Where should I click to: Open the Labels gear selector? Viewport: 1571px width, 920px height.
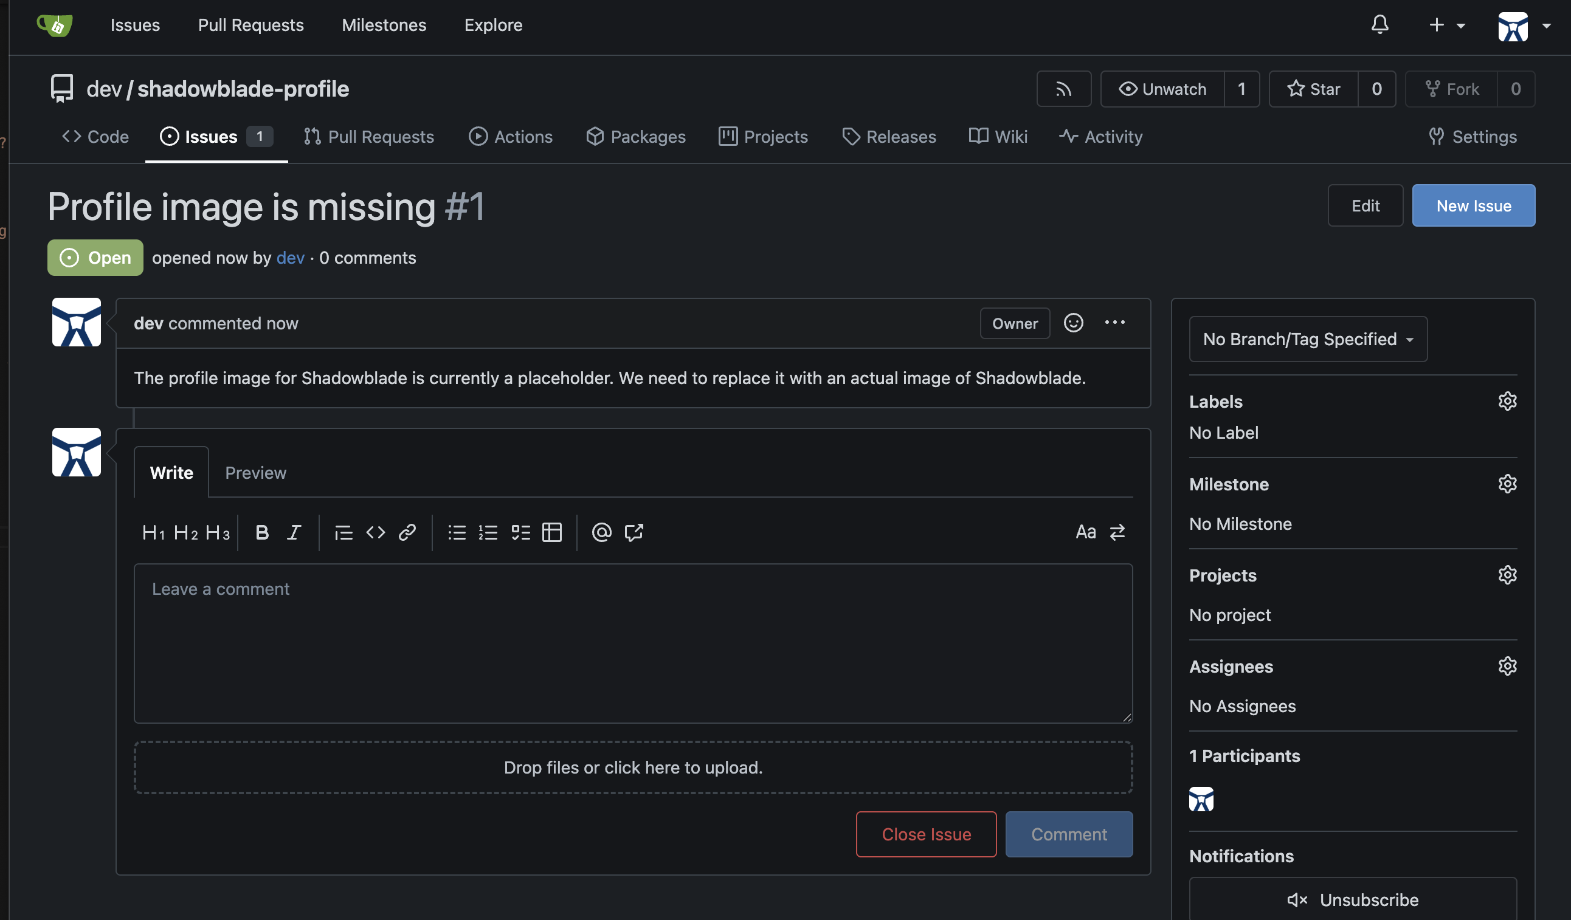click(1507, 402)
